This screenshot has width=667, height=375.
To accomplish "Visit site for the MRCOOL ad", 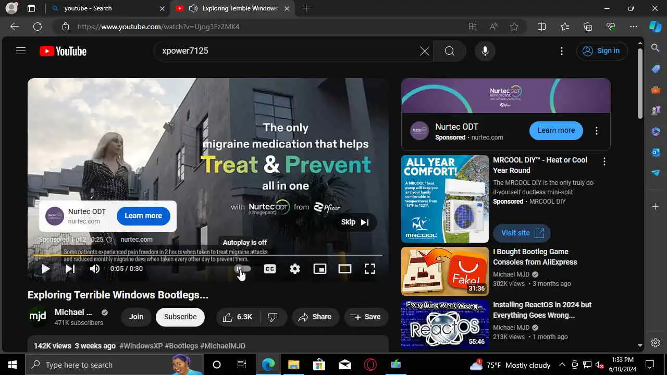I will point(522,233).
